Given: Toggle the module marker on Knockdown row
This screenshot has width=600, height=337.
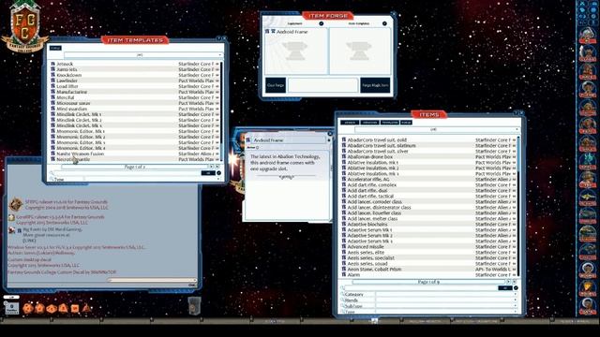Looking at the screenshot, I should pyautogui.click(x=217, y=75).
